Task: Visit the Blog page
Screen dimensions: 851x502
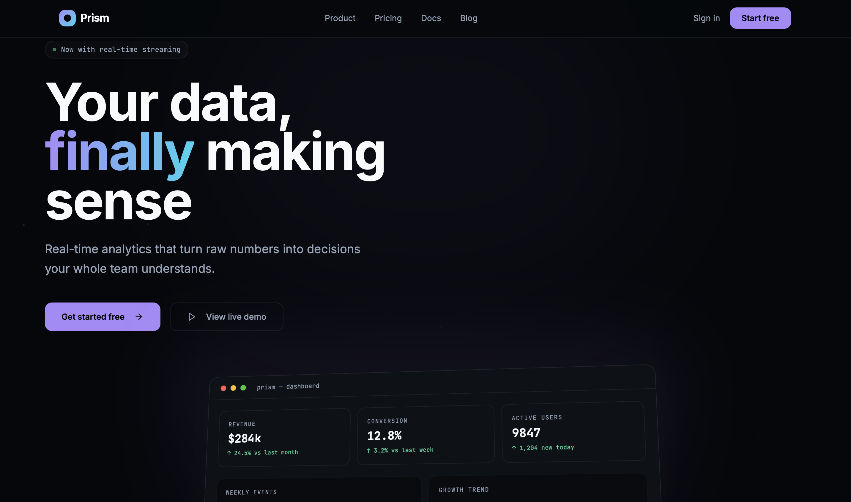Action: 469,18
